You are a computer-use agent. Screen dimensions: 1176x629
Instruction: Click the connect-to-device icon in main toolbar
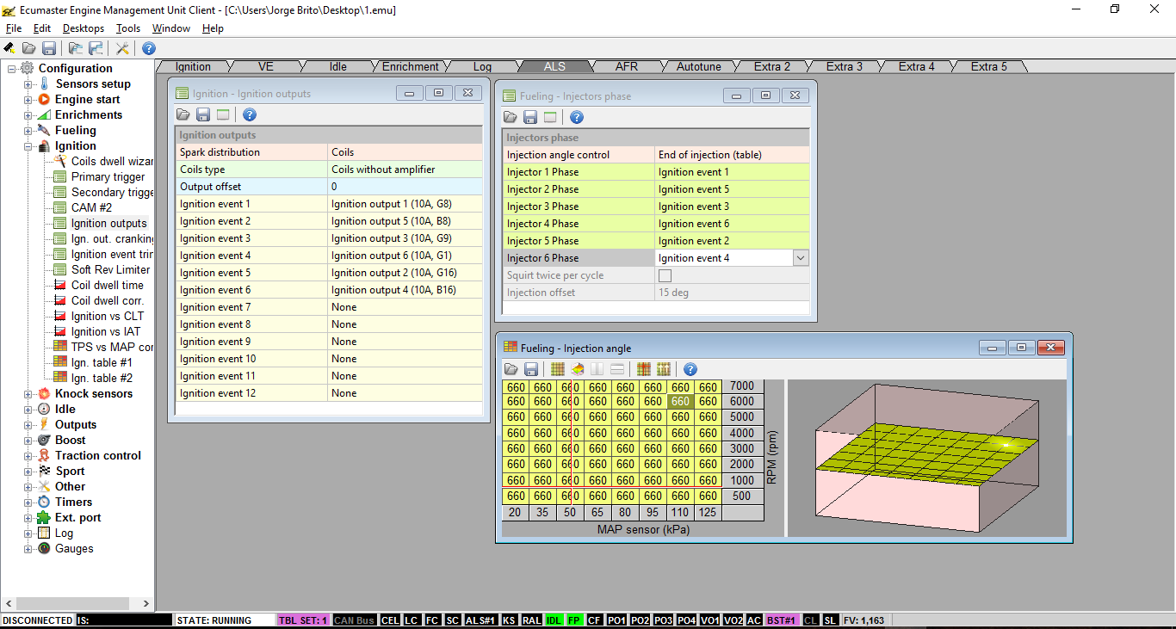(9, 48)
